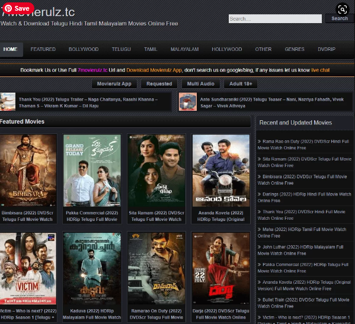The width and height of the screenshot is (355, 324).
Task: Open the Bimbisara movie poster
Action: tap(28, 171)
